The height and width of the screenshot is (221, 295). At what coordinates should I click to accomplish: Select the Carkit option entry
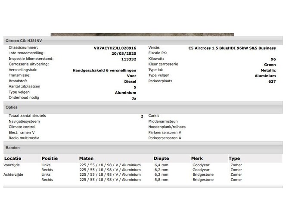coord(154,116)
